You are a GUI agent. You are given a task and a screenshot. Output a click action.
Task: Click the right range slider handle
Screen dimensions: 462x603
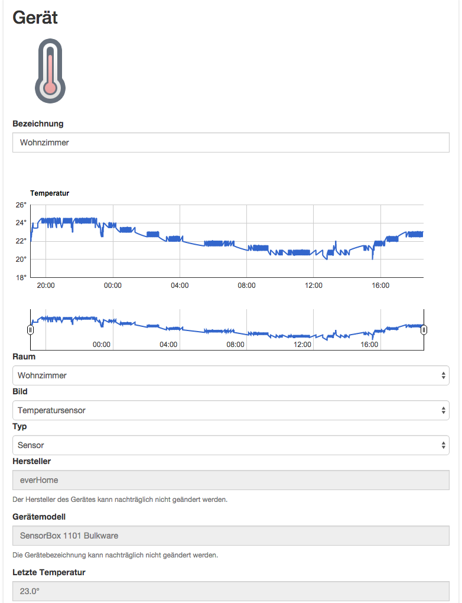pos(424,329)
